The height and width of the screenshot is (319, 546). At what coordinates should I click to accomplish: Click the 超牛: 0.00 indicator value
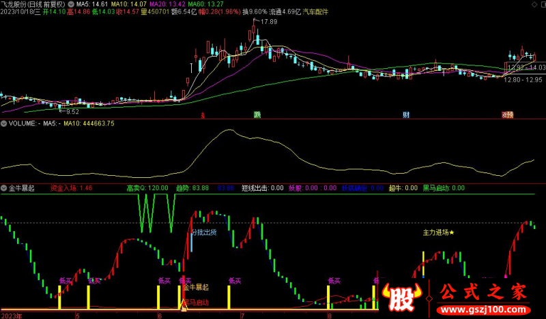[x=403, y=188]
